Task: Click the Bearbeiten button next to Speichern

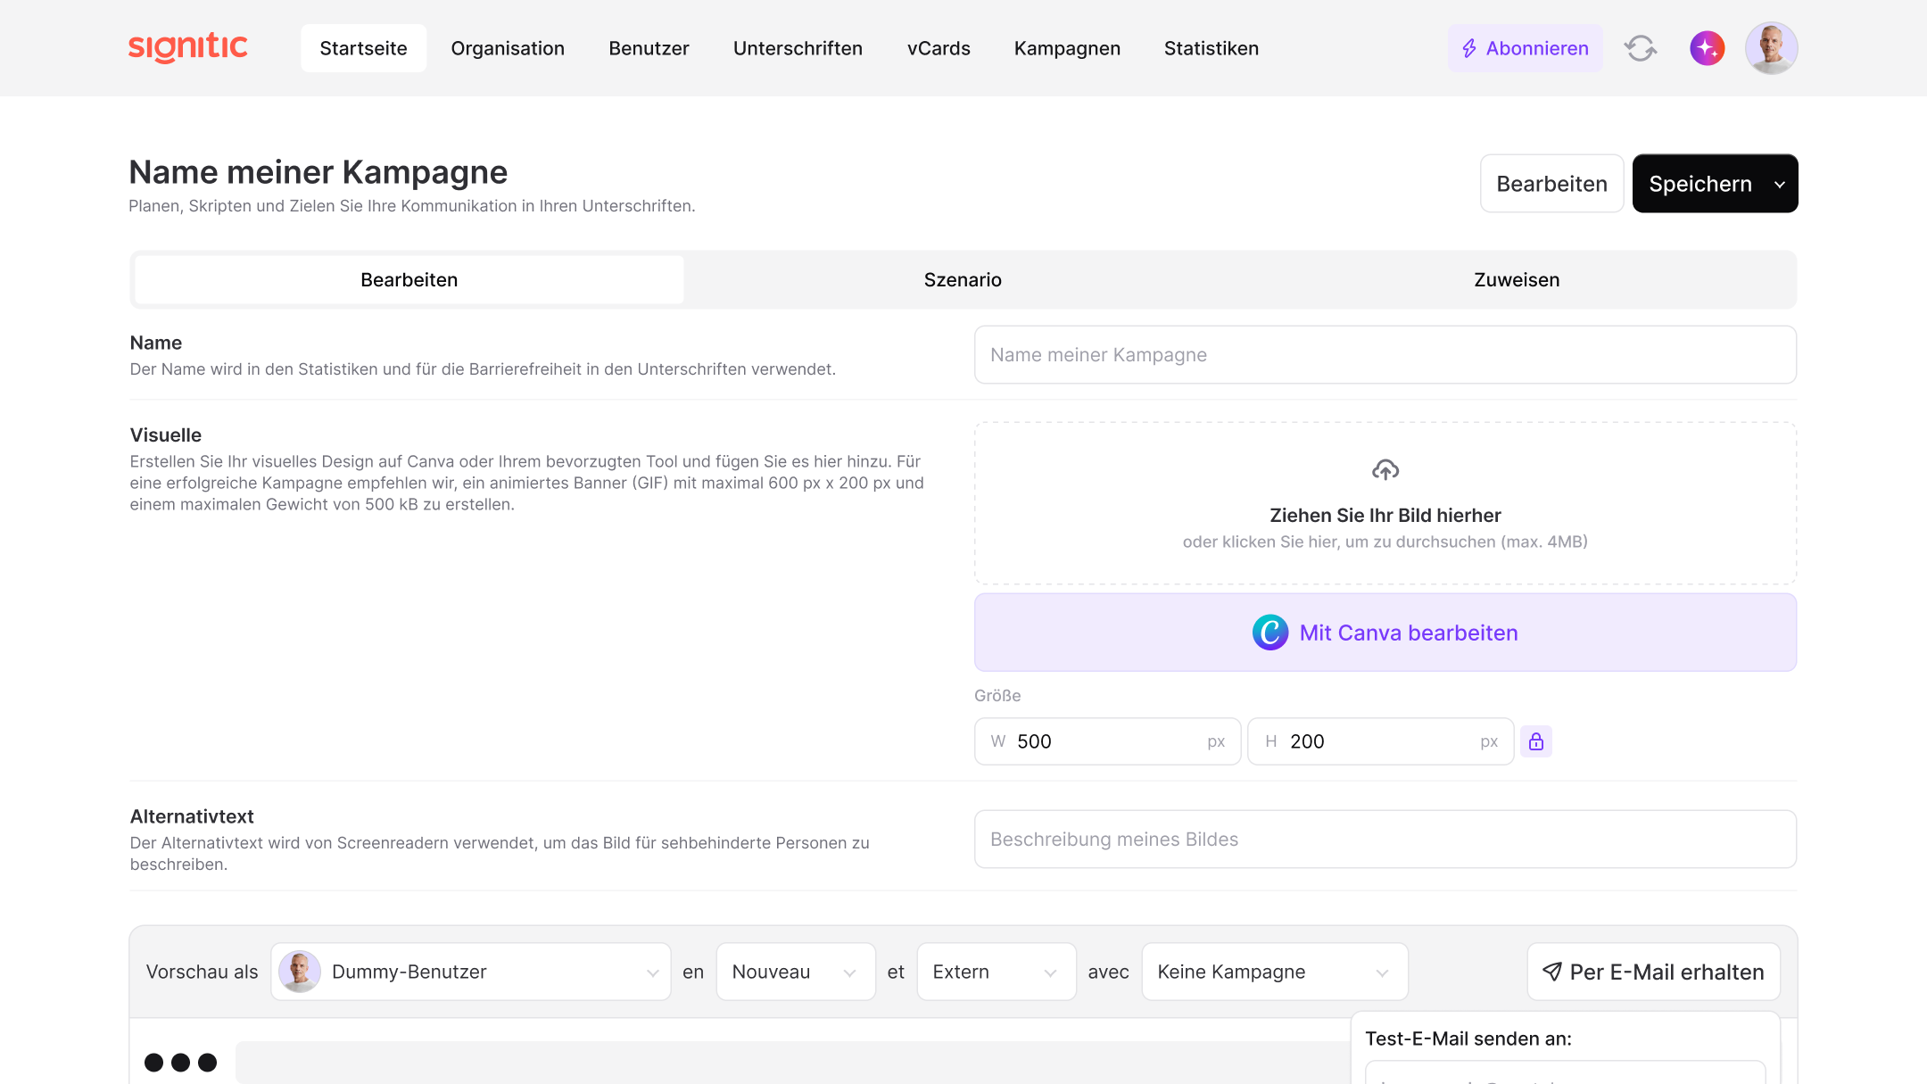Action: (1551, 184)
